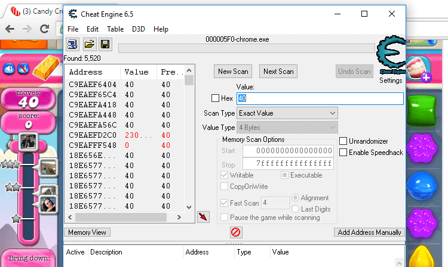Click the address list scroll up arrow

[x=189, y=70]
